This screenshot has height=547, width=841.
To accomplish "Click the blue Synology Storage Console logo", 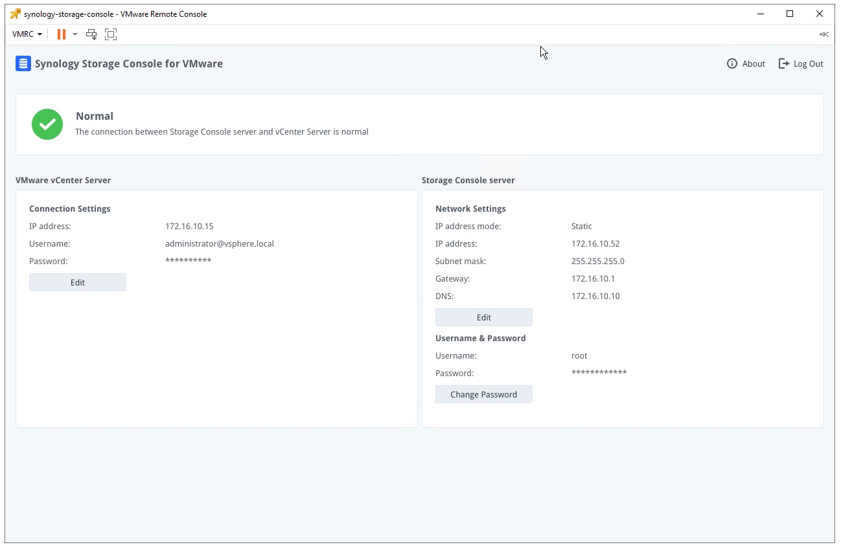I will (x=23, y=63).
